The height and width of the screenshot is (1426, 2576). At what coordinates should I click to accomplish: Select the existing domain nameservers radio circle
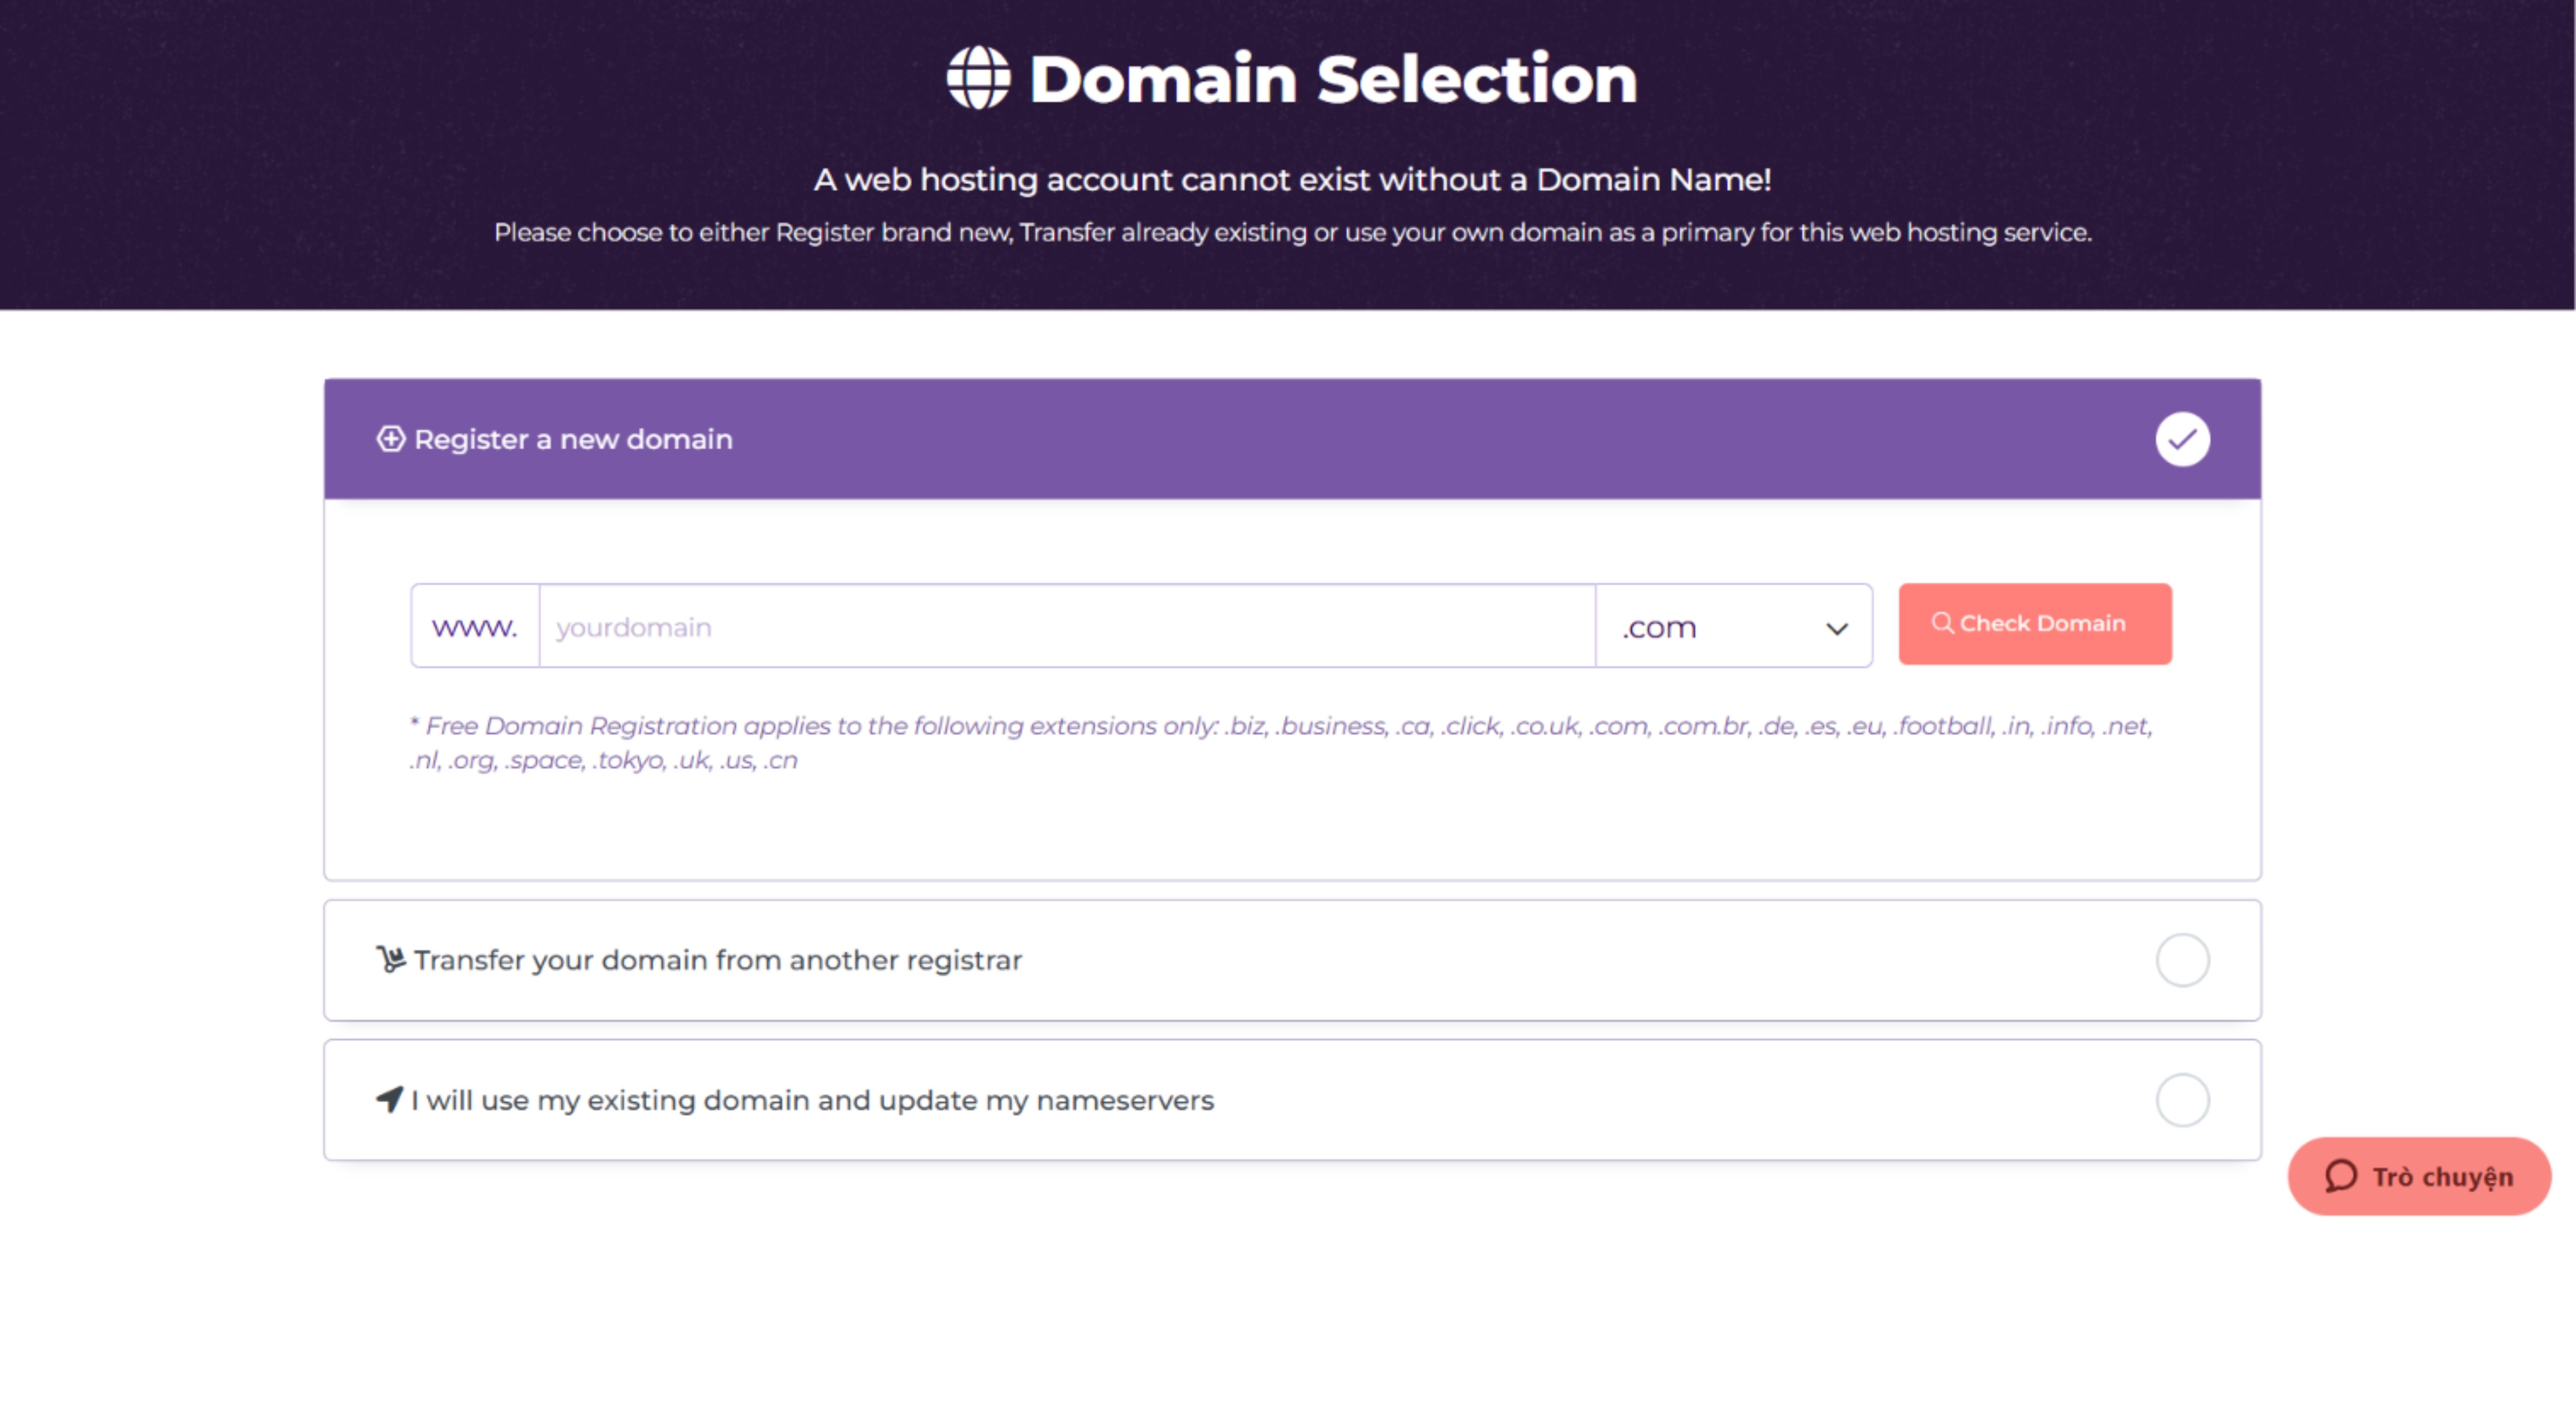pyautogui.click(x=2182, y=1100)
